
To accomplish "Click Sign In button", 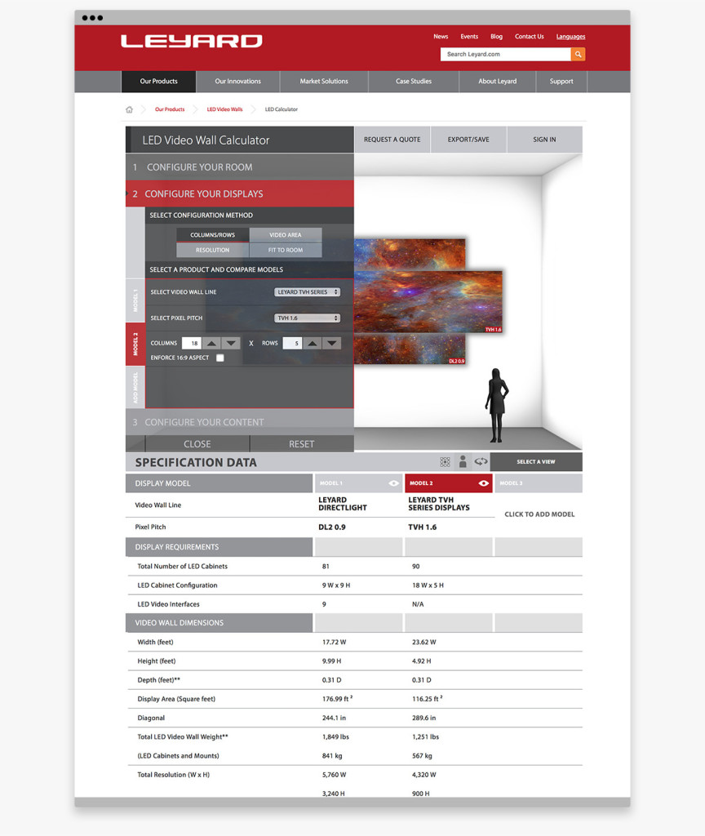I will coord(544,140).
